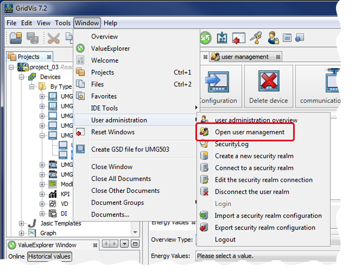The height and width of the screenshot is (274, 355).
Task: Expand the KPI tree node
Action: (x=42, y=194)
